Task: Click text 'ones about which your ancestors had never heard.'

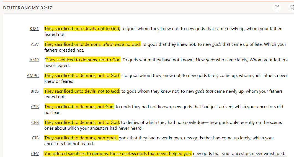Action: point(93,128)
